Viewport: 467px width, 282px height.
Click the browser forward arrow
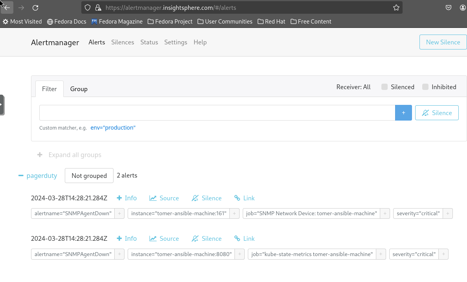tap(21, 8)
